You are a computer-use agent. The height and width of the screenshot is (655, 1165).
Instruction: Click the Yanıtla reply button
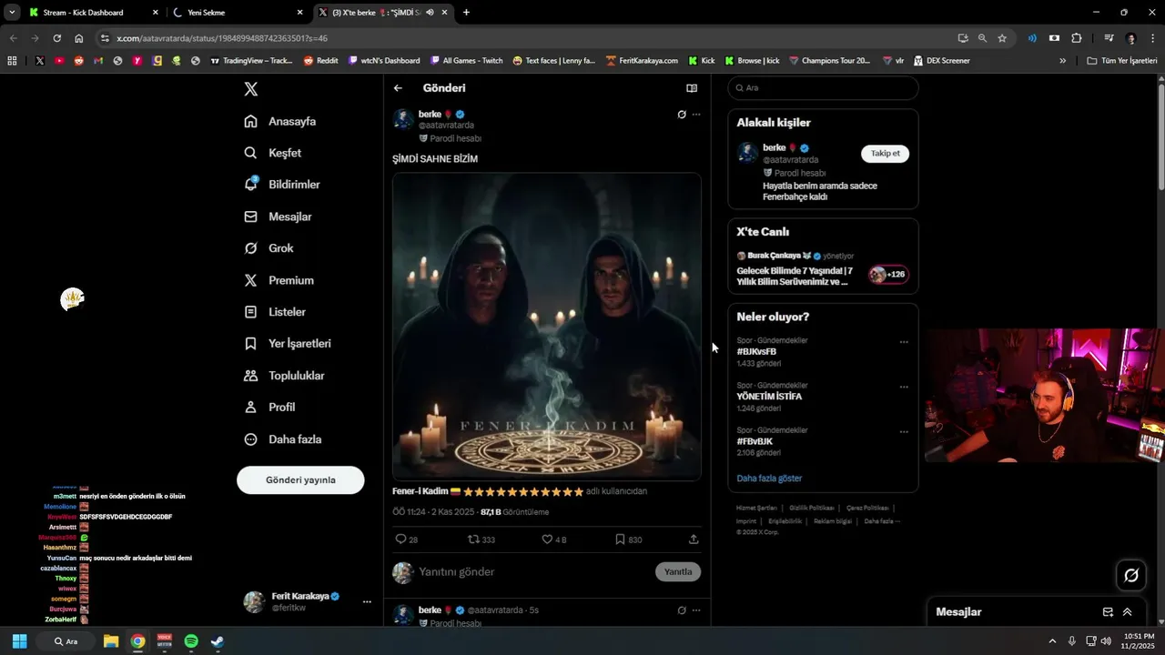[678, 572]
